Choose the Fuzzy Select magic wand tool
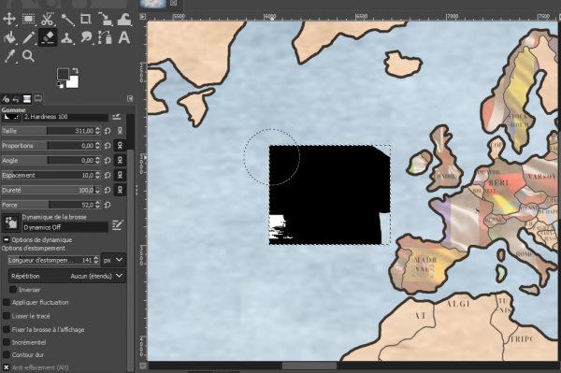 [67, 20]
